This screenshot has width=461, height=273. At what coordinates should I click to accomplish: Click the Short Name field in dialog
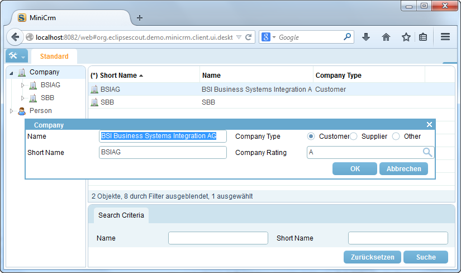pyautogui.click(x=163, y=152)
